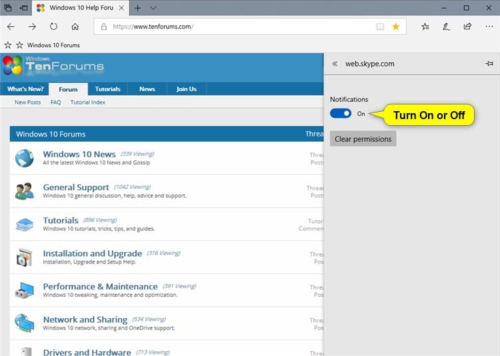Click the people icon for General Support

(24, 191)
